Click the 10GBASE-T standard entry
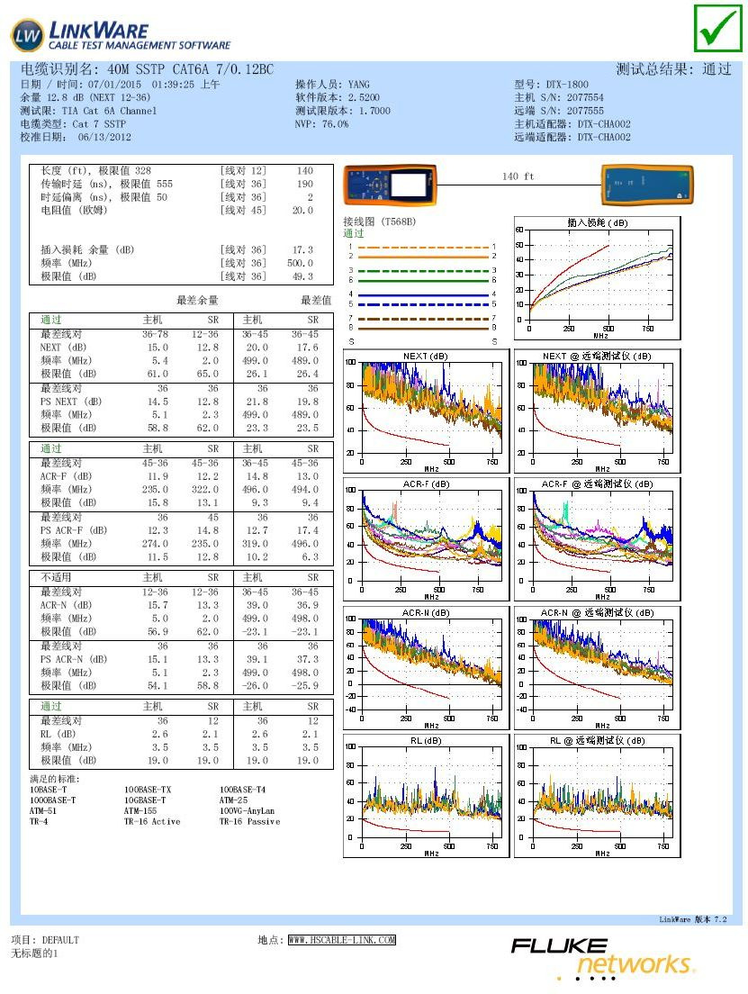 pos(145,800)
